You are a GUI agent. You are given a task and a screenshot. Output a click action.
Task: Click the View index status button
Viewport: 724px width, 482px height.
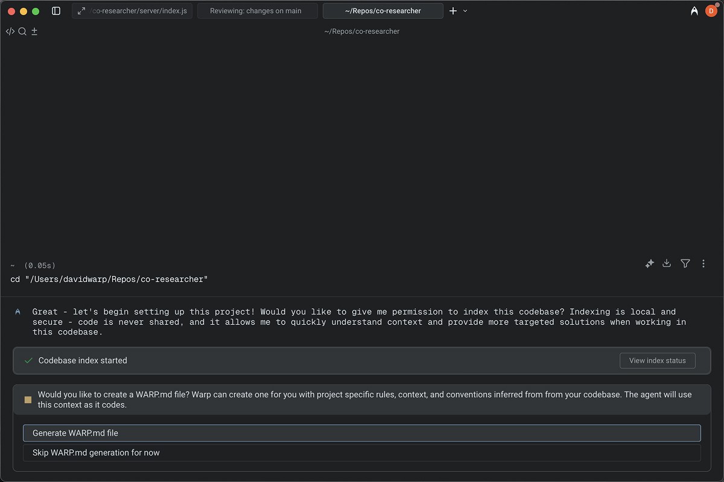(x=657, y=360)
